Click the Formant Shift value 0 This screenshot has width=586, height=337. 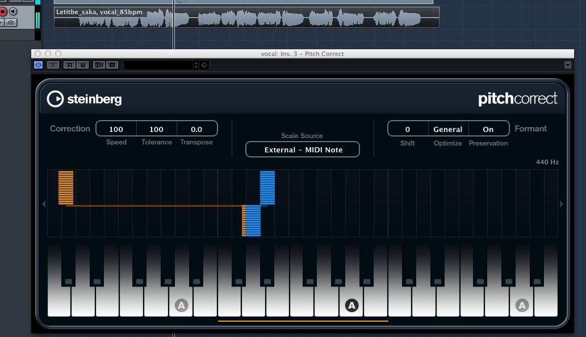click(408, 129)
